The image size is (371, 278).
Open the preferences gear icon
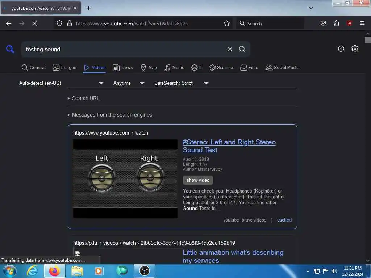(x=355, y=49)
